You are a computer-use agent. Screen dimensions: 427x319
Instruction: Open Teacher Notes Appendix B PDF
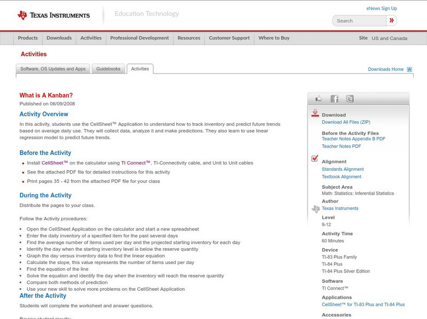pyautogui.click(x=353, y=139)
